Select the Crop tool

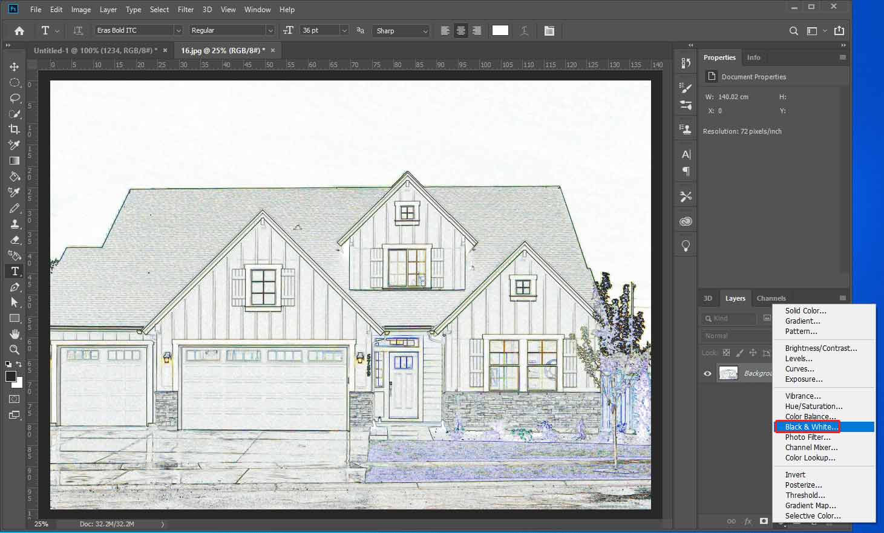(15, 129)
